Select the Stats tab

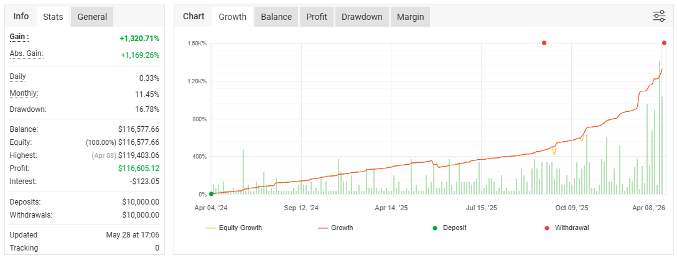click(53, 17)
